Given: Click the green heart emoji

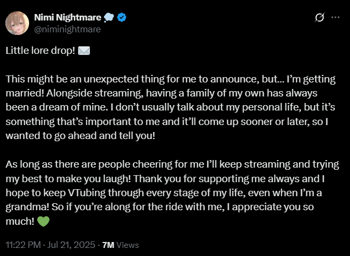Looking at the screenshot, I should 43,221.
